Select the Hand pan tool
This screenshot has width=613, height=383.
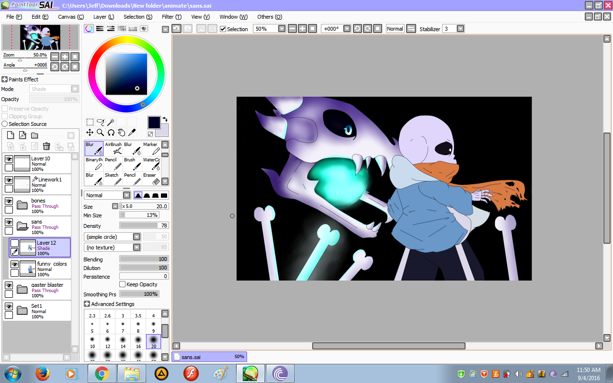pos(121,133)
